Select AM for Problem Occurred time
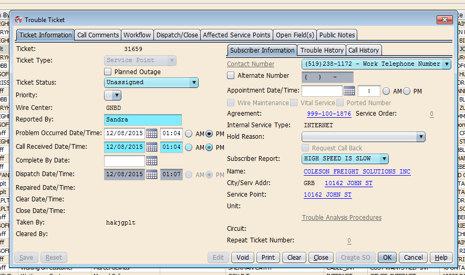Viewport: 465px width, 275px height. click(189, 134)
